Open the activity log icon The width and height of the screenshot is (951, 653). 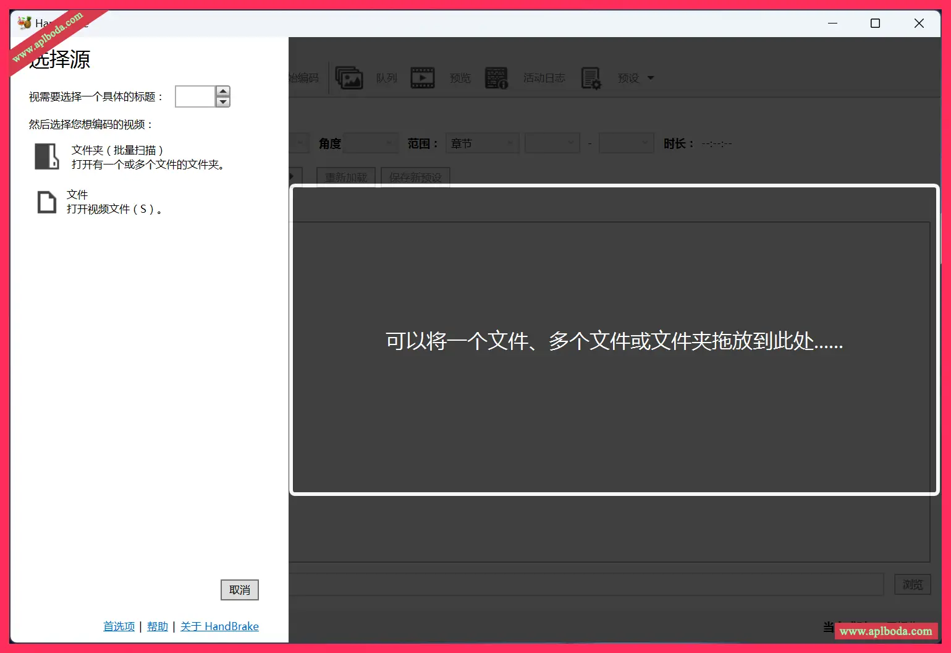496,78
